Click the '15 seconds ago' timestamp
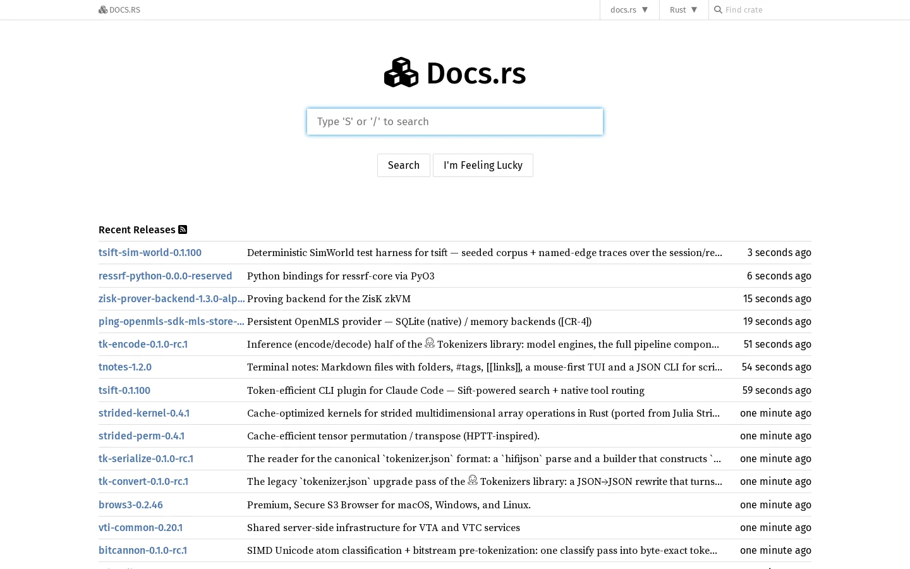This screenshot has height=569, width=910. coord(777,298)
